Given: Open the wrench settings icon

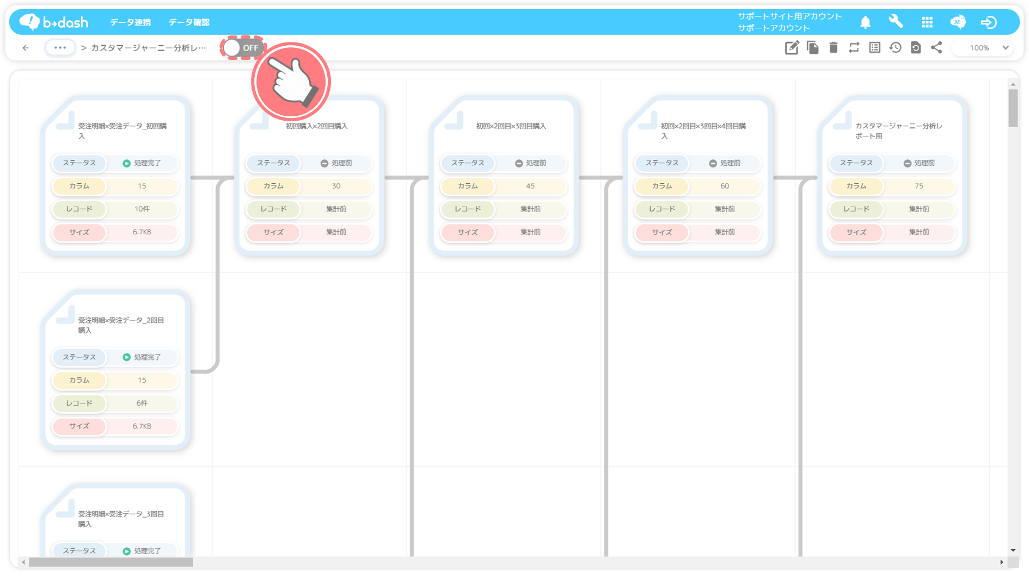Looking at the screenshot, I should click(x=896, y=22).
